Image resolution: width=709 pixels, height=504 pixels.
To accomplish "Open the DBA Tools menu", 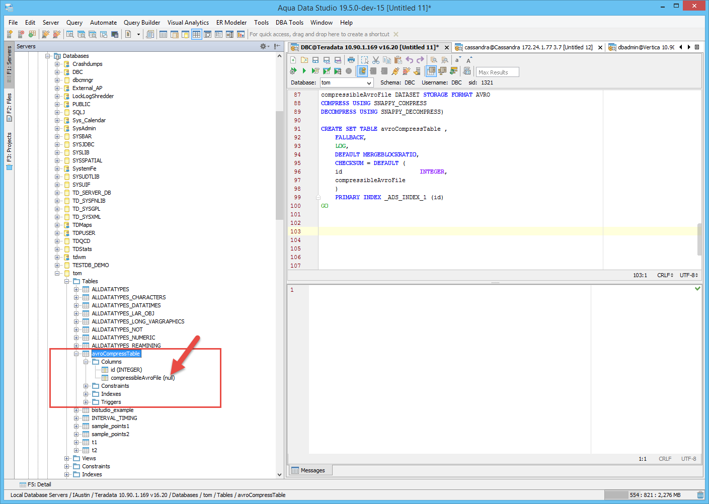I will [x=289, y=23].
